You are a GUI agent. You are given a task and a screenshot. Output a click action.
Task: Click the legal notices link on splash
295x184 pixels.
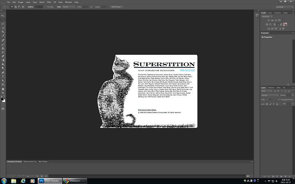pos(147,110)
